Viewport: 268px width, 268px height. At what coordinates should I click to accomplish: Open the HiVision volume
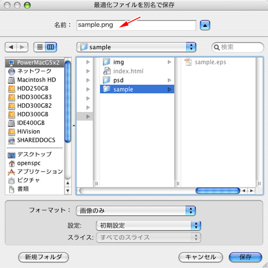coord(35,131)
